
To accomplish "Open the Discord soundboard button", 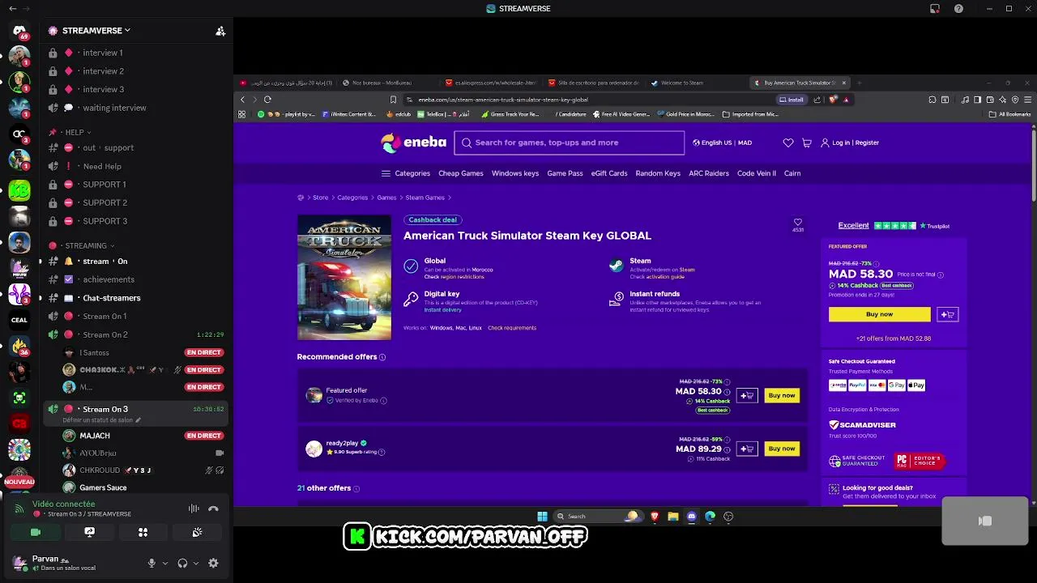I will pyautogui.click(x=197, y=532).
